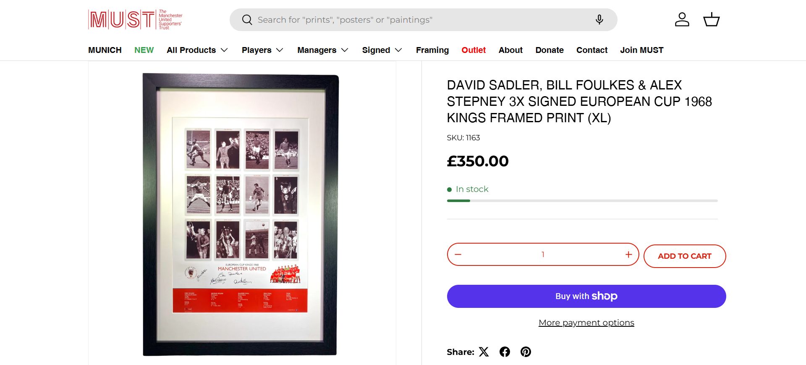
Task: Click the Buy with Shop button
Action: click(586, 296)
